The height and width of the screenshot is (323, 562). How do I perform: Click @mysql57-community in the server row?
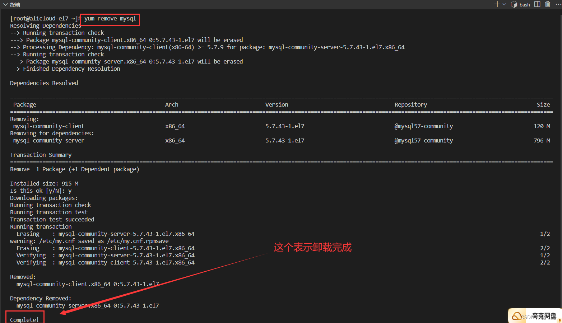point(424,141)
